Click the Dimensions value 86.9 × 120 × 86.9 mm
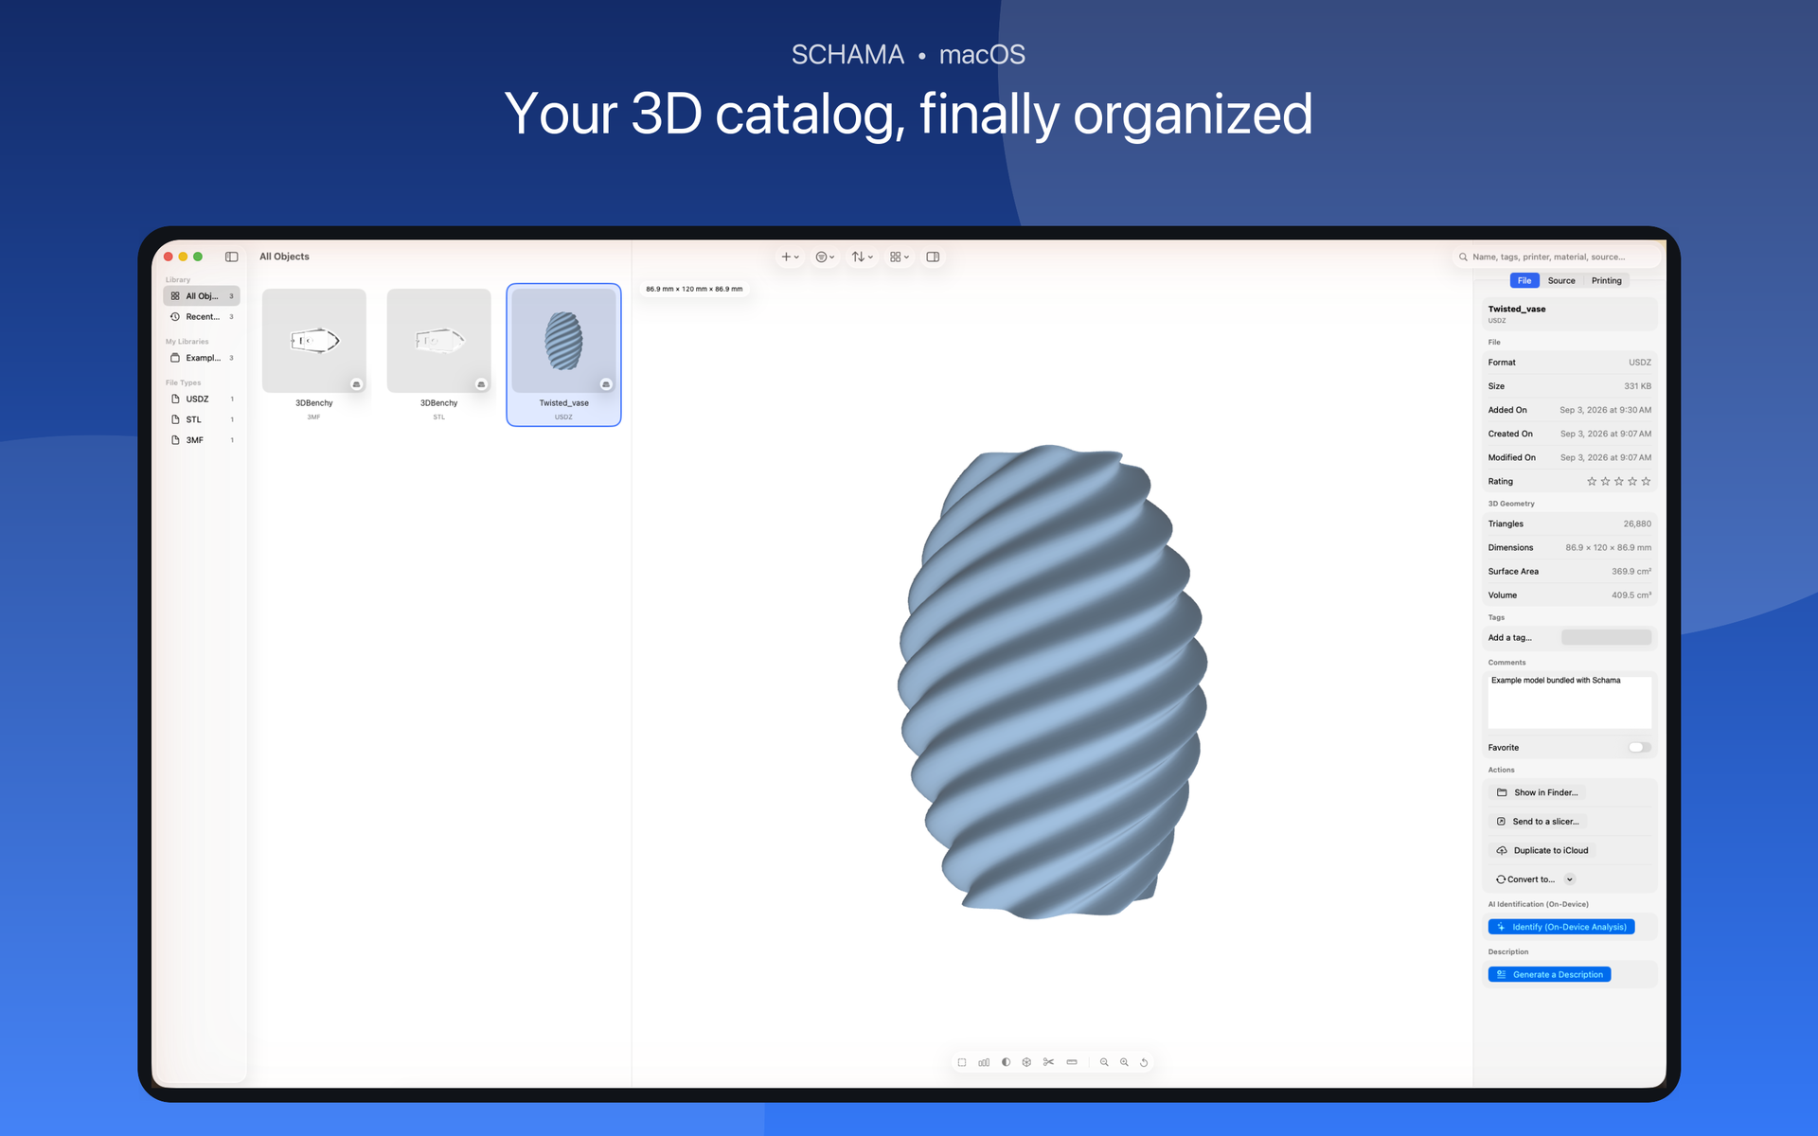 [1608, 547]
